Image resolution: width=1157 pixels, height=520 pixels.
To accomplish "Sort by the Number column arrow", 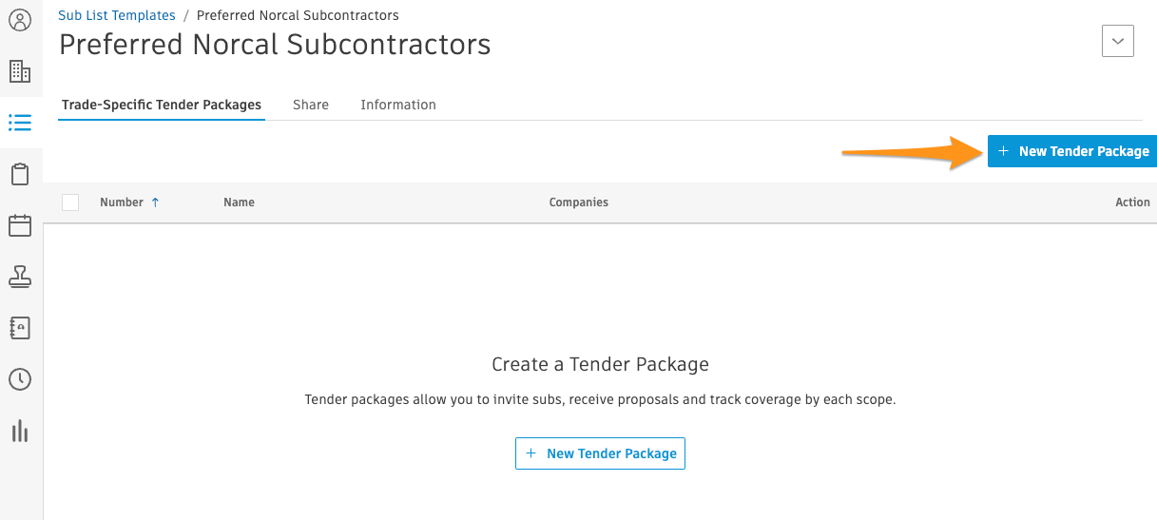I will (155, 202).
